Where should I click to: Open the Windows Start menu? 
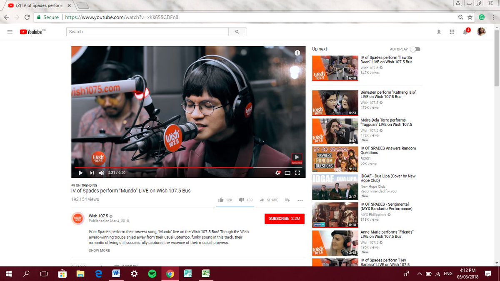pos(9,274)
